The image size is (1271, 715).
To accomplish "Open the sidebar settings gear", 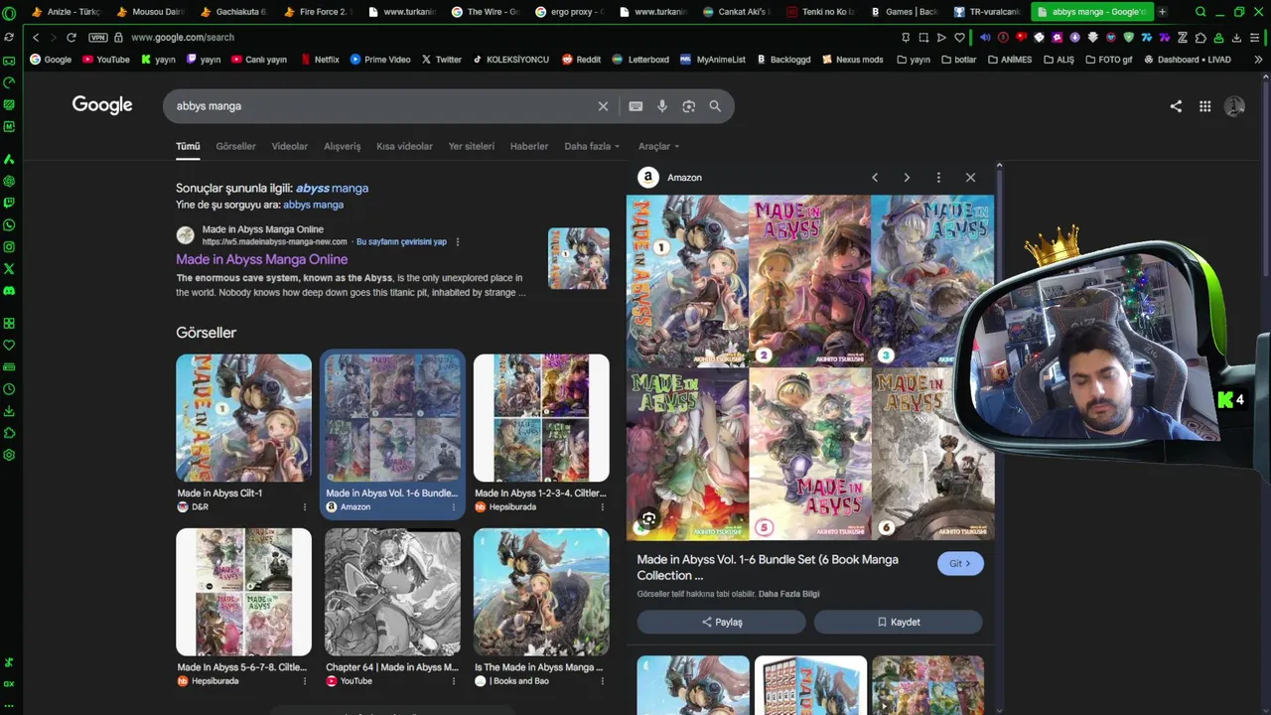I will [x=9, y=455].
